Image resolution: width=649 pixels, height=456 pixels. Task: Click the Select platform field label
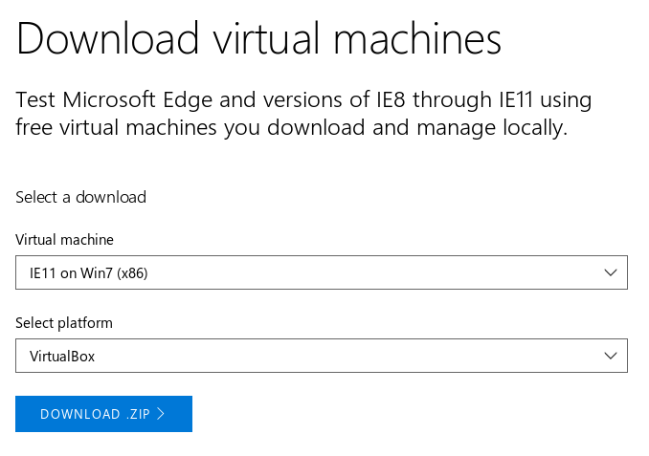64,323
